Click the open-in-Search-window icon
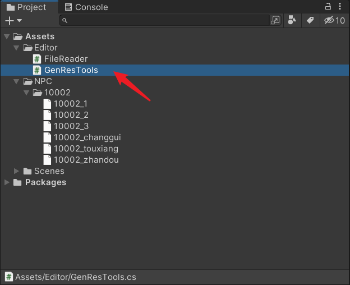 click(x=275, y=20)
